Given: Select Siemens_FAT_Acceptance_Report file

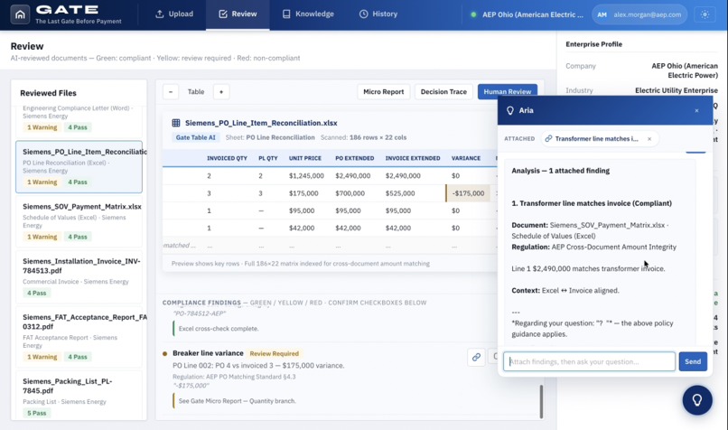Looking at the screenshot, I should tap(79, 337).
